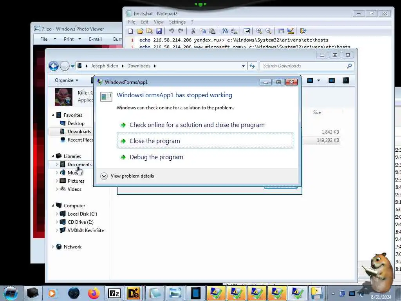Toggle Word wrap icon in Notepad2 toolbar
The height and width of the screenshot is (301, 401).
coord(247,31)
